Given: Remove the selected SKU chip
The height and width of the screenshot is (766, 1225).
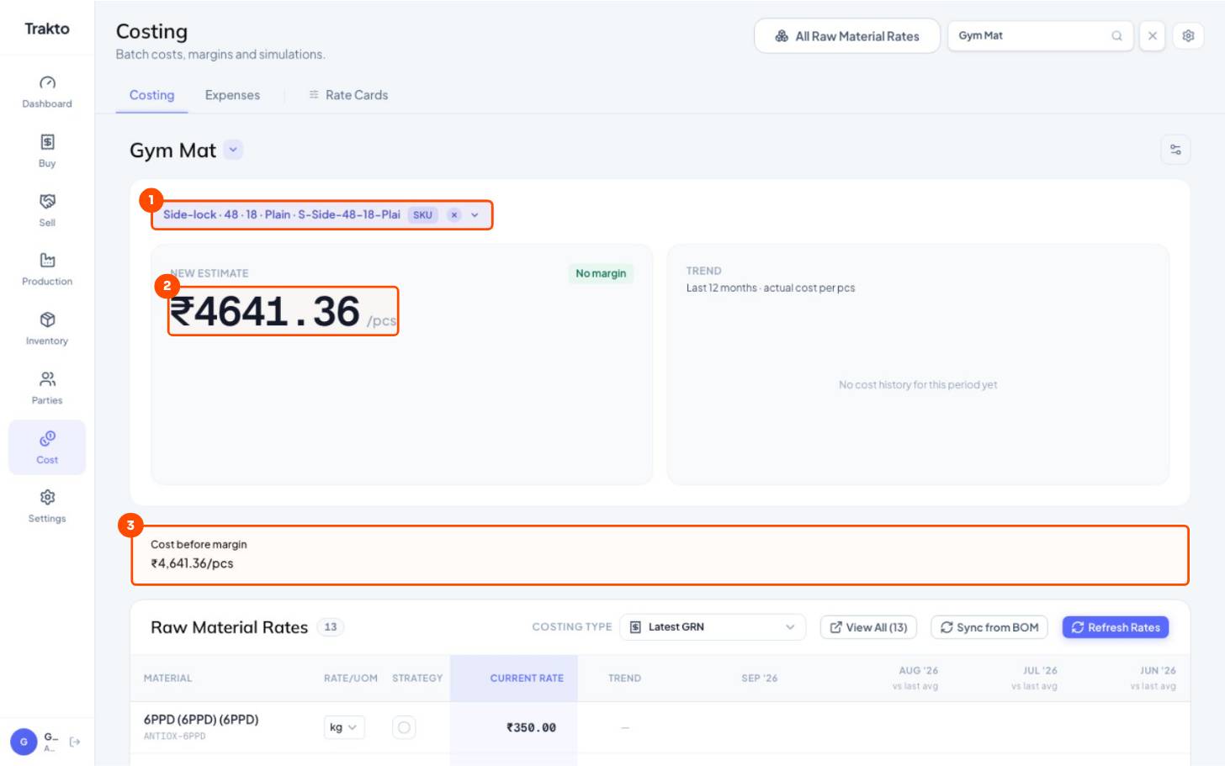Looking at the screenshot, I should click(453, 215).
